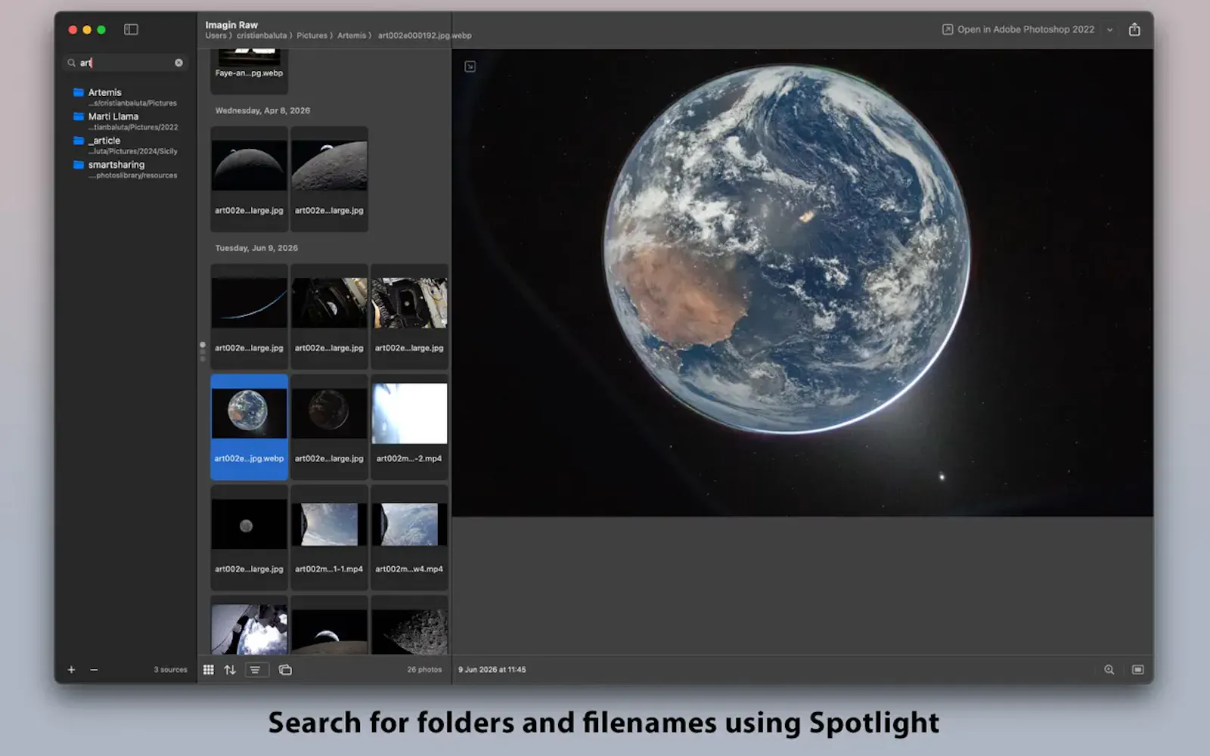Add a new source with plus button
The image size is (1210, 756).
(71, 670)
